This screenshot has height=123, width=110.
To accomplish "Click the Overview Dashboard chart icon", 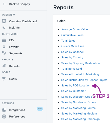I will click(x=4, y=21).
